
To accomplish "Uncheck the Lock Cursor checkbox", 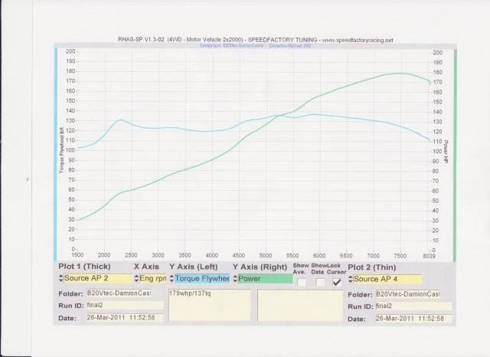I will tap(336, 283).
